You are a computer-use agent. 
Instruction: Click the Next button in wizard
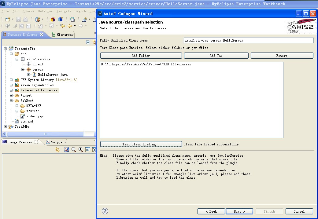[x=239, y=211]
